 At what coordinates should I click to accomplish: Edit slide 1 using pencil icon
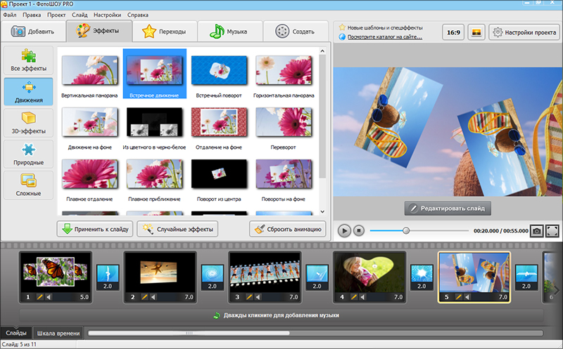(39, 297)
